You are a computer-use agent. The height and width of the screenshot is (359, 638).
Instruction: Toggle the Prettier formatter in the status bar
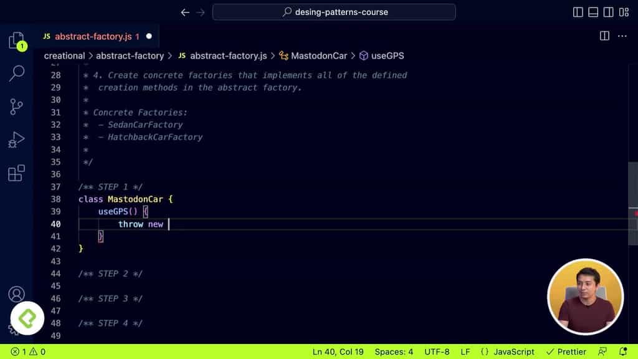tap(566, 351)
